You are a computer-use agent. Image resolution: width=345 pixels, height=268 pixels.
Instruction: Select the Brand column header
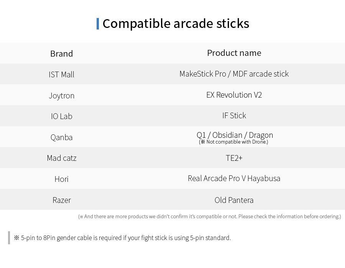(x=62, y=54)
